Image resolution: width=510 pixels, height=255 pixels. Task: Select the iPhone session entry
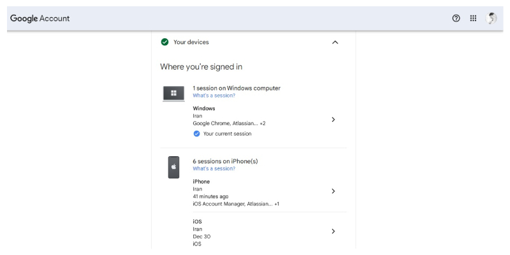click(255, 193)
